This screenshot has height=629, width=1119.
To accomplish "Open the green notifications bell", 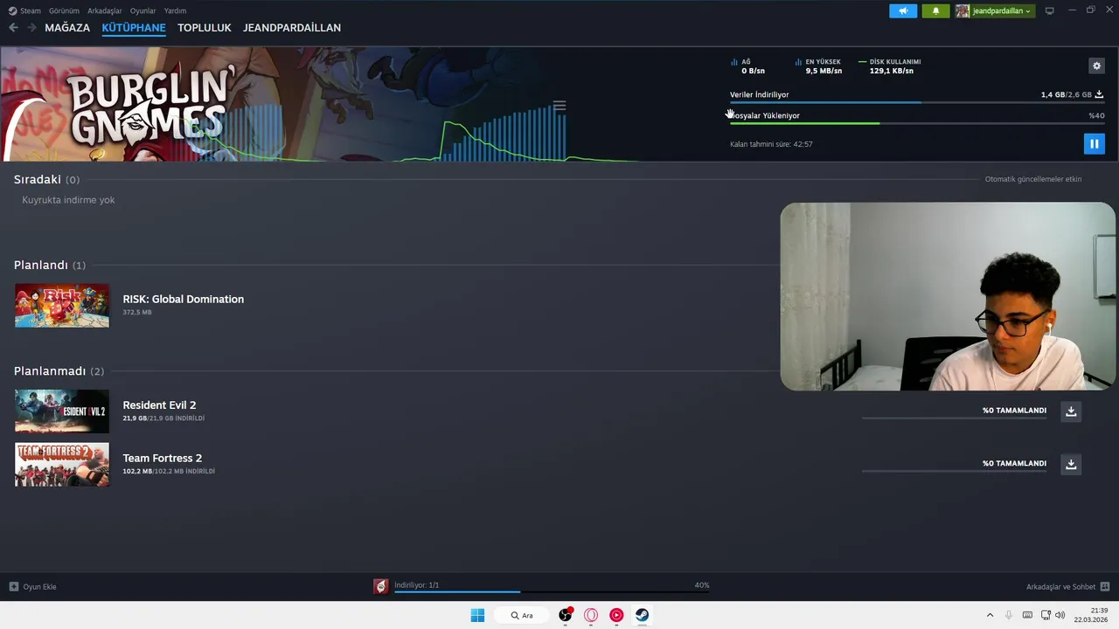I will 935,10.
